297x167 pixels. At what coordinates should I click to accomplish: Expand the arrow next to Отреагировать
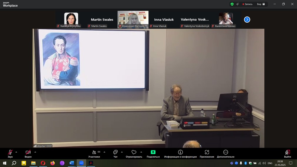(x=141, y=152)
